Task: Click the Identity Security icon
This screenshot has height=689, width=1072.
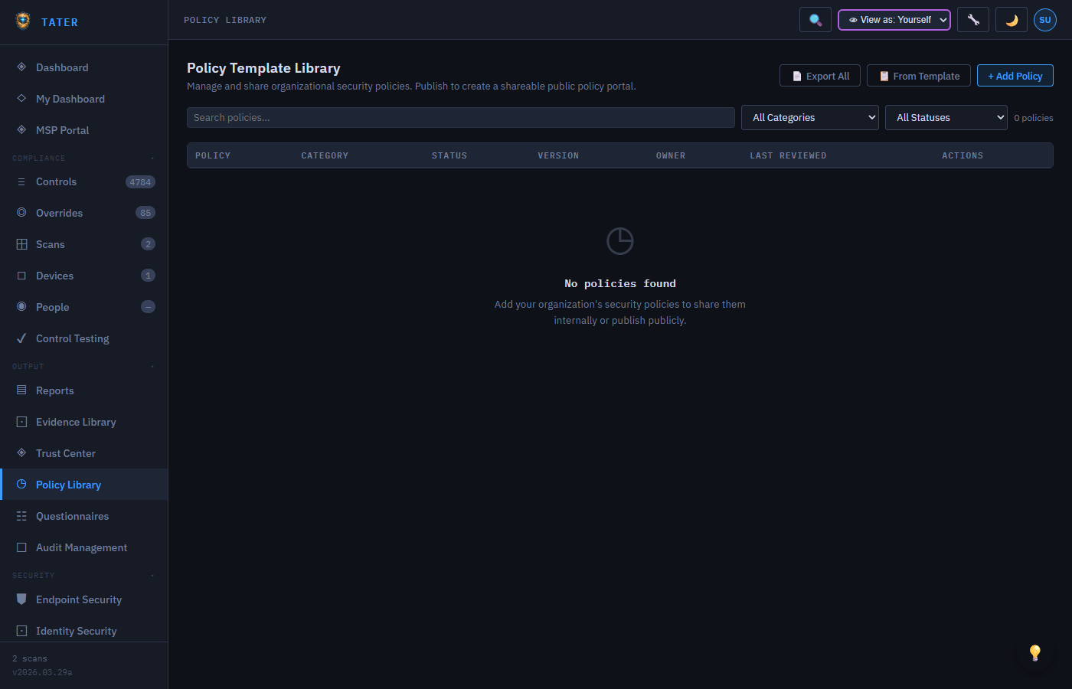Action: tap(21, 631)
